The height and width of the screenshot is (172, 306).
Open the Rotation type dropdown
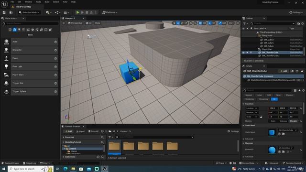(x=252, y=113)
